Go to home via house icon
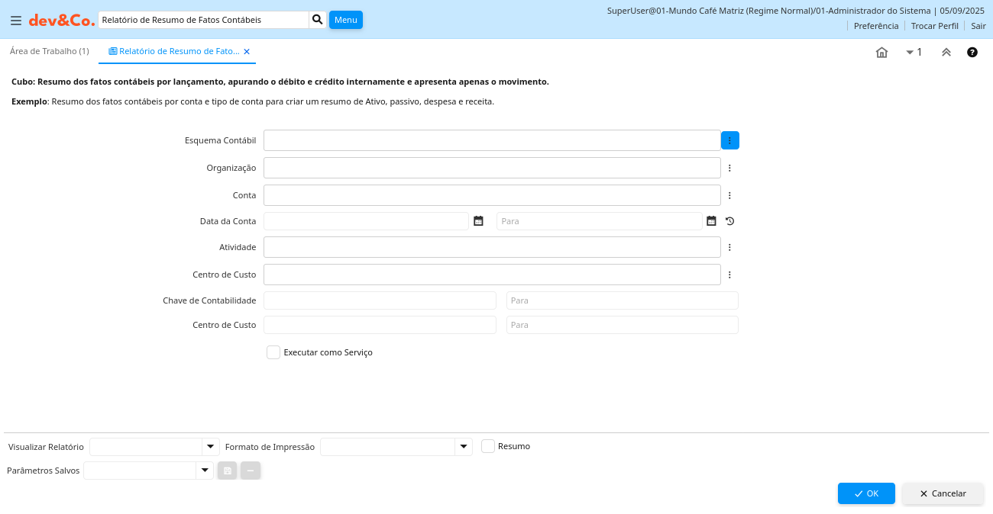Screen dimensions: 993x514 point(881,52)
